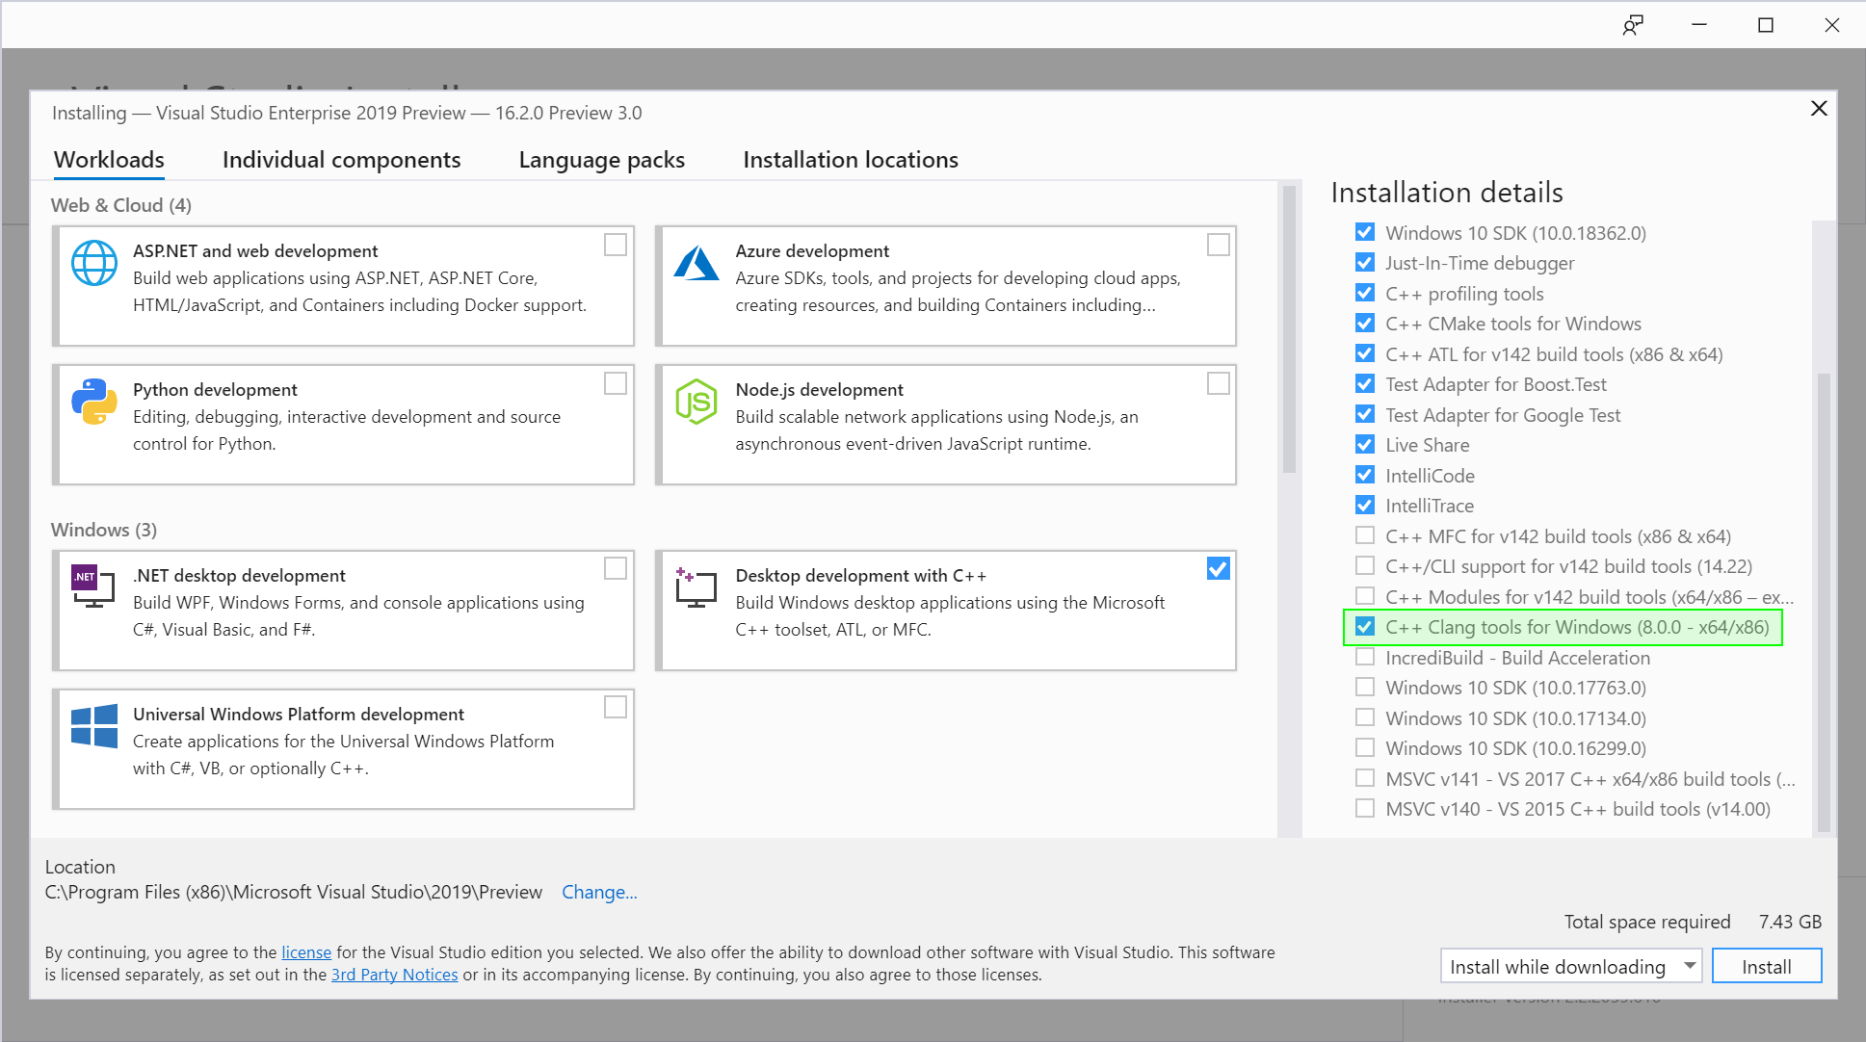This screenshot has width=1866, height=1042.
Task: Check the Node.js development workload
Action: point(1219,383)
